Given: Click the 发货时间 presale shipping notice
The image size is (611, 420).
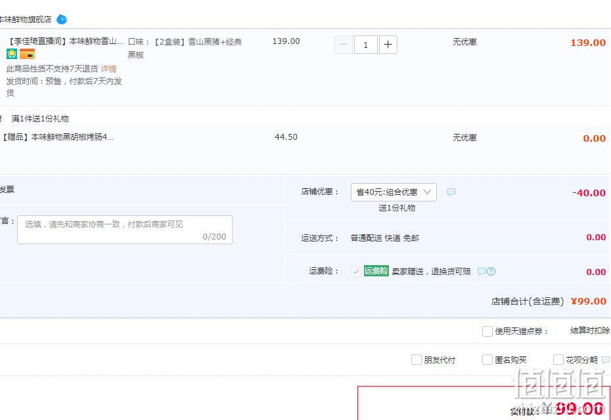Looking at the screenshot, I should (64, 87).
